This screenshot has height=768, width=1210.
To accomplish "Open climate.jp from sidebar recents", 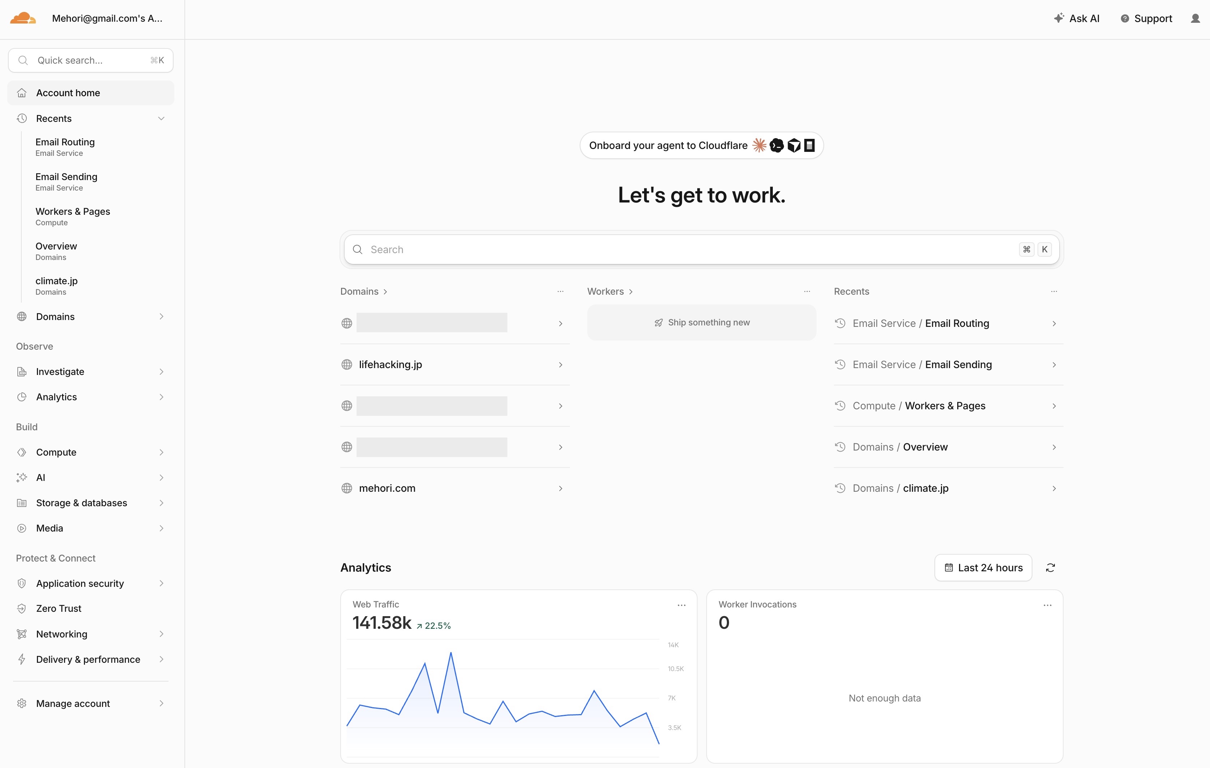I will point(56,286).
